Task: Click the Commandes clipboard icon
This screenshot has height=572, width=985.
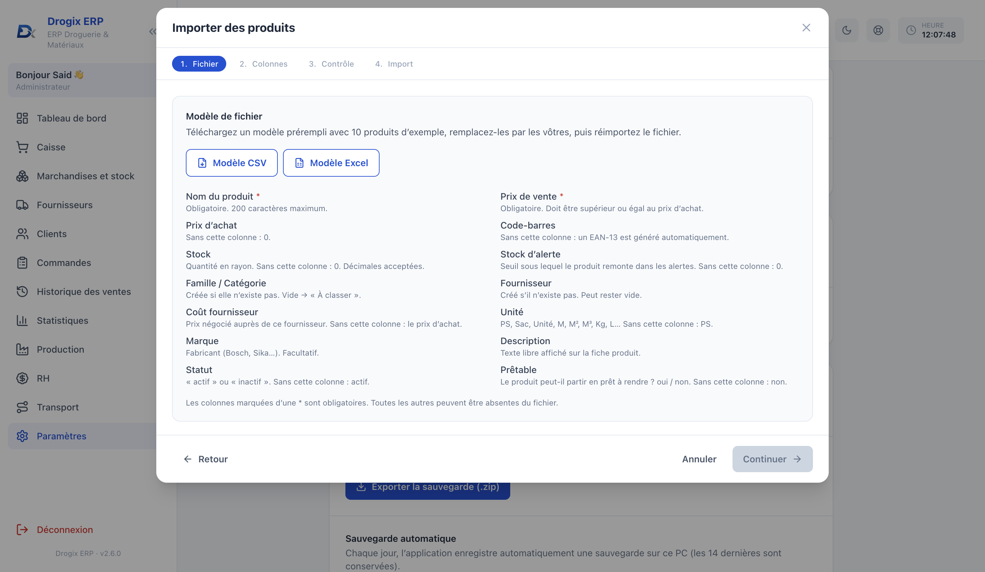Action: [x=22, y=263]
